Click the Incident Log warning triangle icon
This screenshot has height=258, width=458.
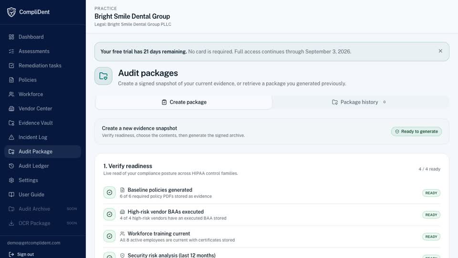click(11, 137)
